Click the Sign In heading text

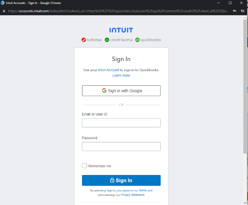(x=121, y=59)
